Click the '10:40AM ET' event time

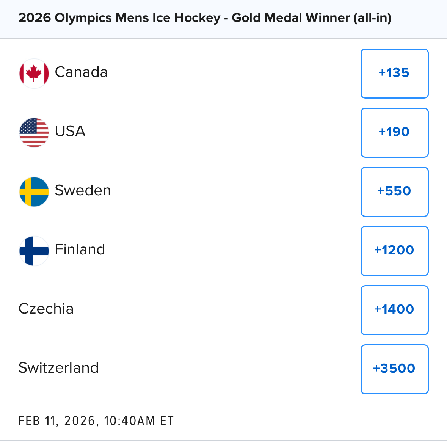click(x=139, y=421)
